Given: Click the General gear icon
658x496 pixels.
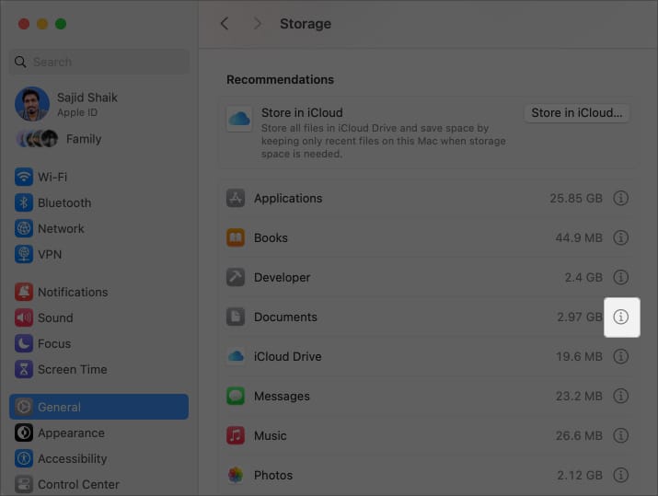Looking at the screenshot, I should point(24,407).
